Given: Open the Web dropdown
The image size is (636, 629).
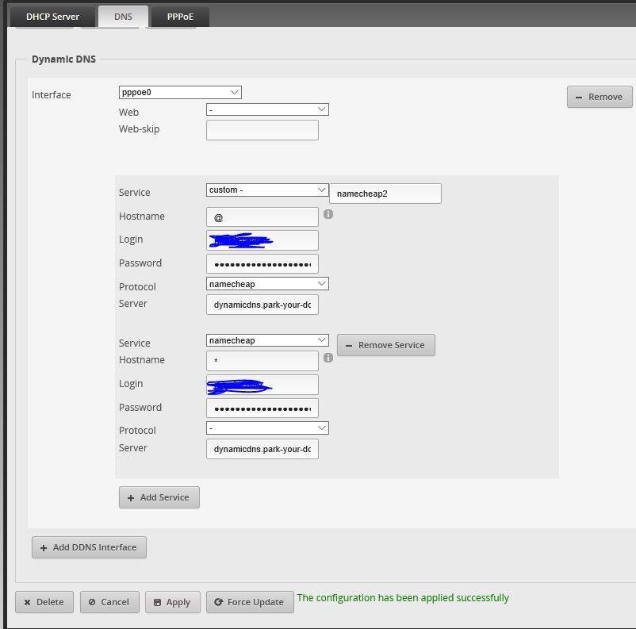Looking at the screenshot, I should point(267,109).
